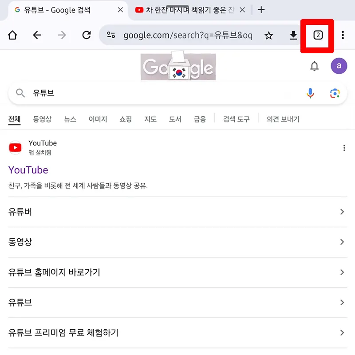Click 의견 보내기 feedback link

click(283, 119)
